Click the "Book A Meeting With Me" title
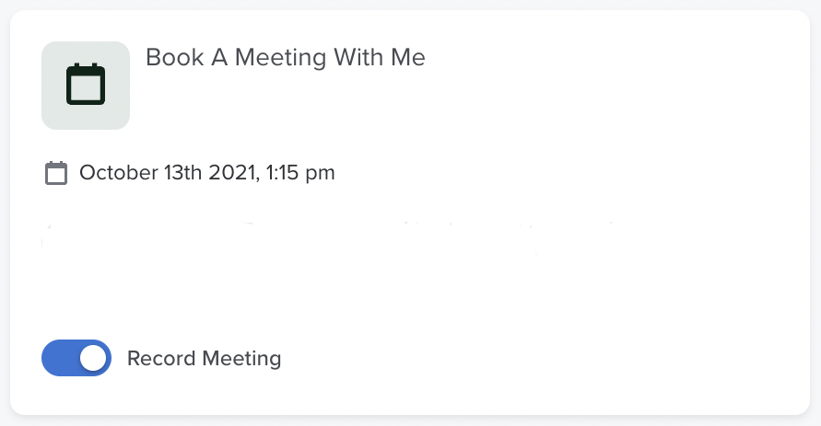The width and height of the screenshot is (821, 426). (286, 57)
